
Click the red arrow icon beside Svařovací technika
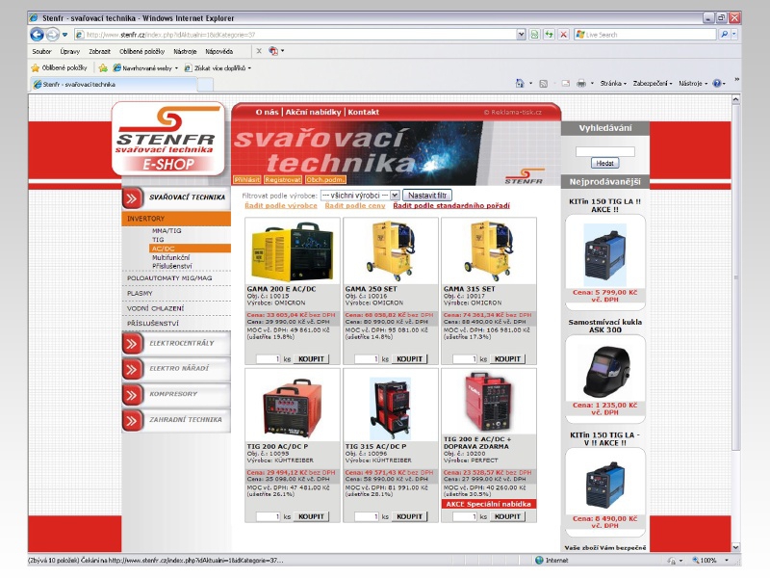(x=132, y=198)
